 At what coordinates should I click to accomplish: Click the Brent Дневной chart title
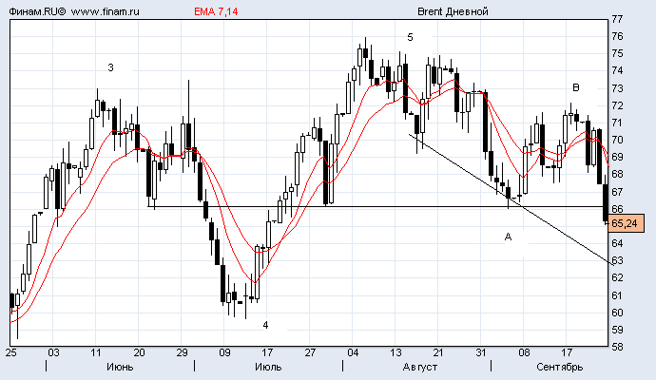[x=453, y=11]
